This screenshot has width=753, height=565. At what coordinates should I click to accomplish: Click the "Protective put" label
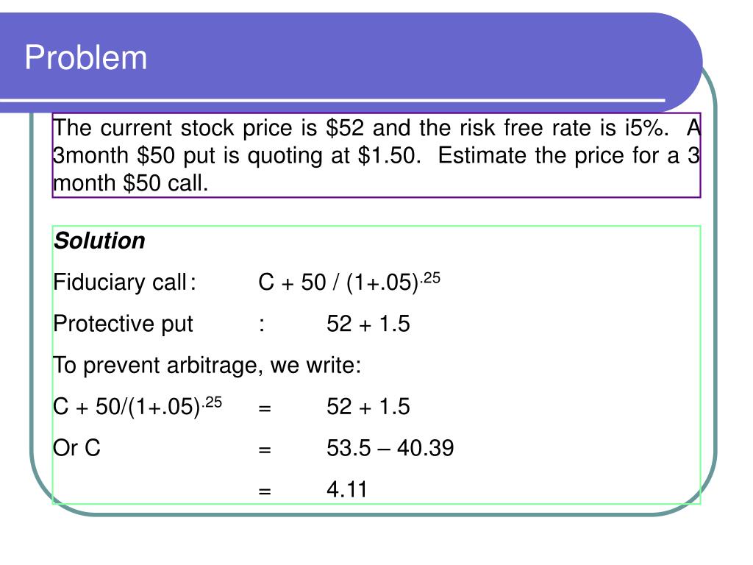[x=123, y=324]
